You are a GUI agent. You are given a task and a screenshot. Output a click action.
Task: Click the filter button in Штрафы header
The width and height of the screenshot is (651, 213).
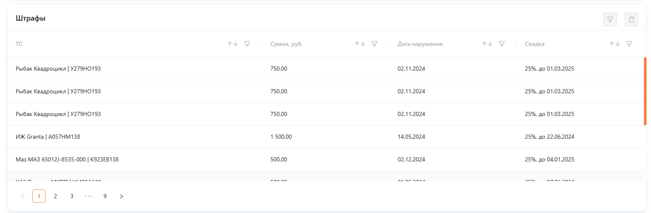[610, 19]
